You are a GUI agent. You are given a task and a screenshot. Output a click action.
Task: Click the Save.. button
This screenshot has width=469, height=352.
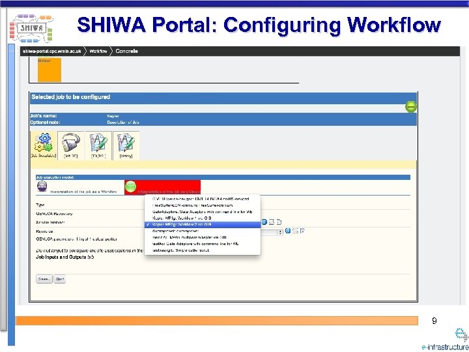click(44, 279)
